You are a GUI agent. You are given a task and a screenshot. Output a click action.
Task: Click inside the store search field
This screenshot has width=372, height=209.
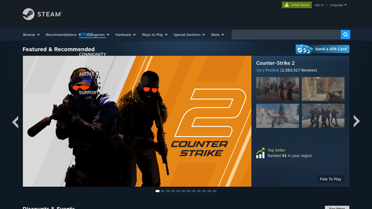pos(286,35)
